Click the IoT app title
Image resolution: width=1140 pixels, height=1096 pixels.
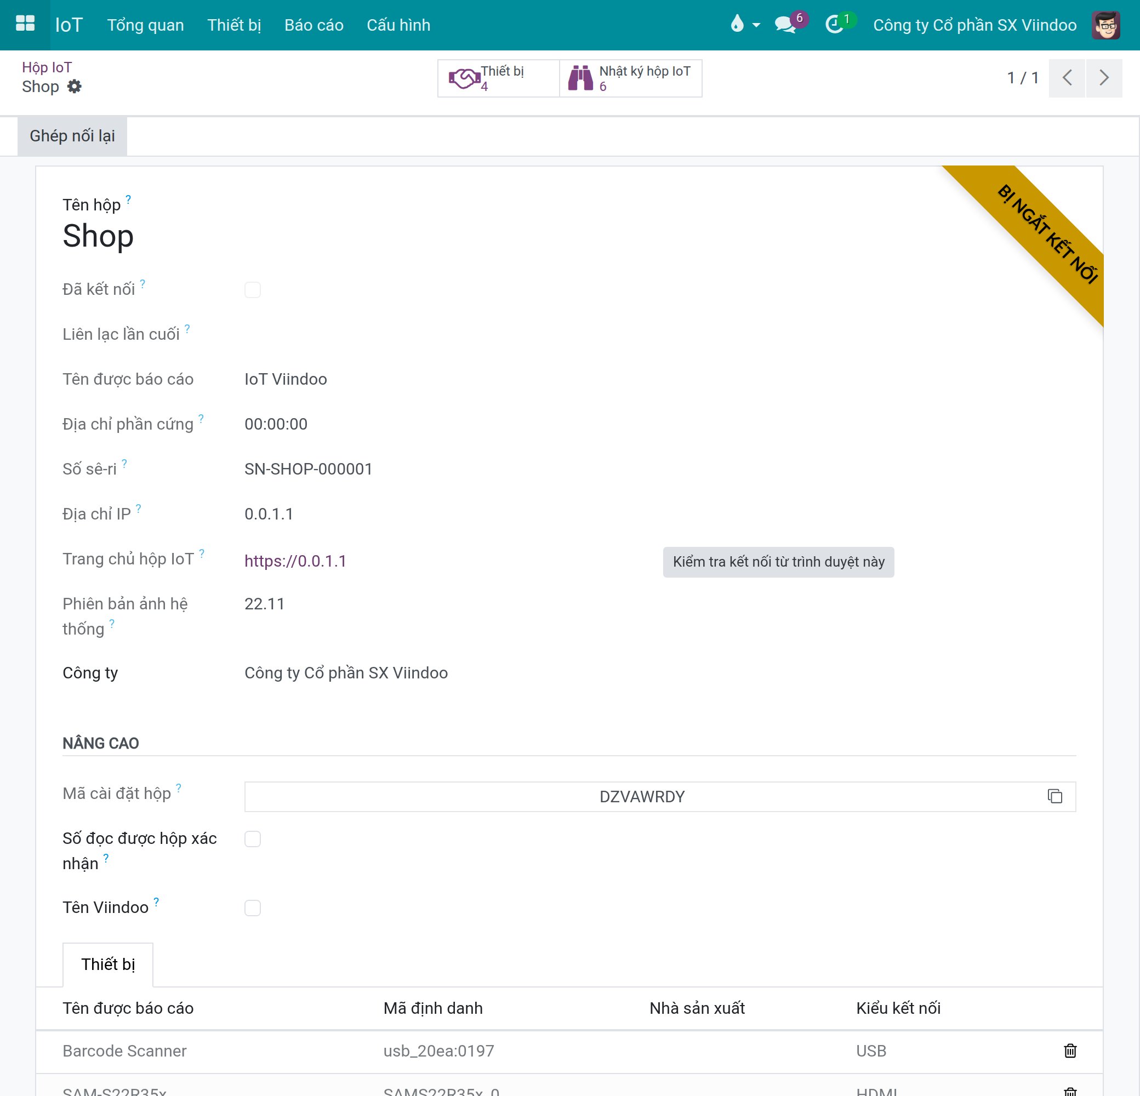(x=69, y=25)
